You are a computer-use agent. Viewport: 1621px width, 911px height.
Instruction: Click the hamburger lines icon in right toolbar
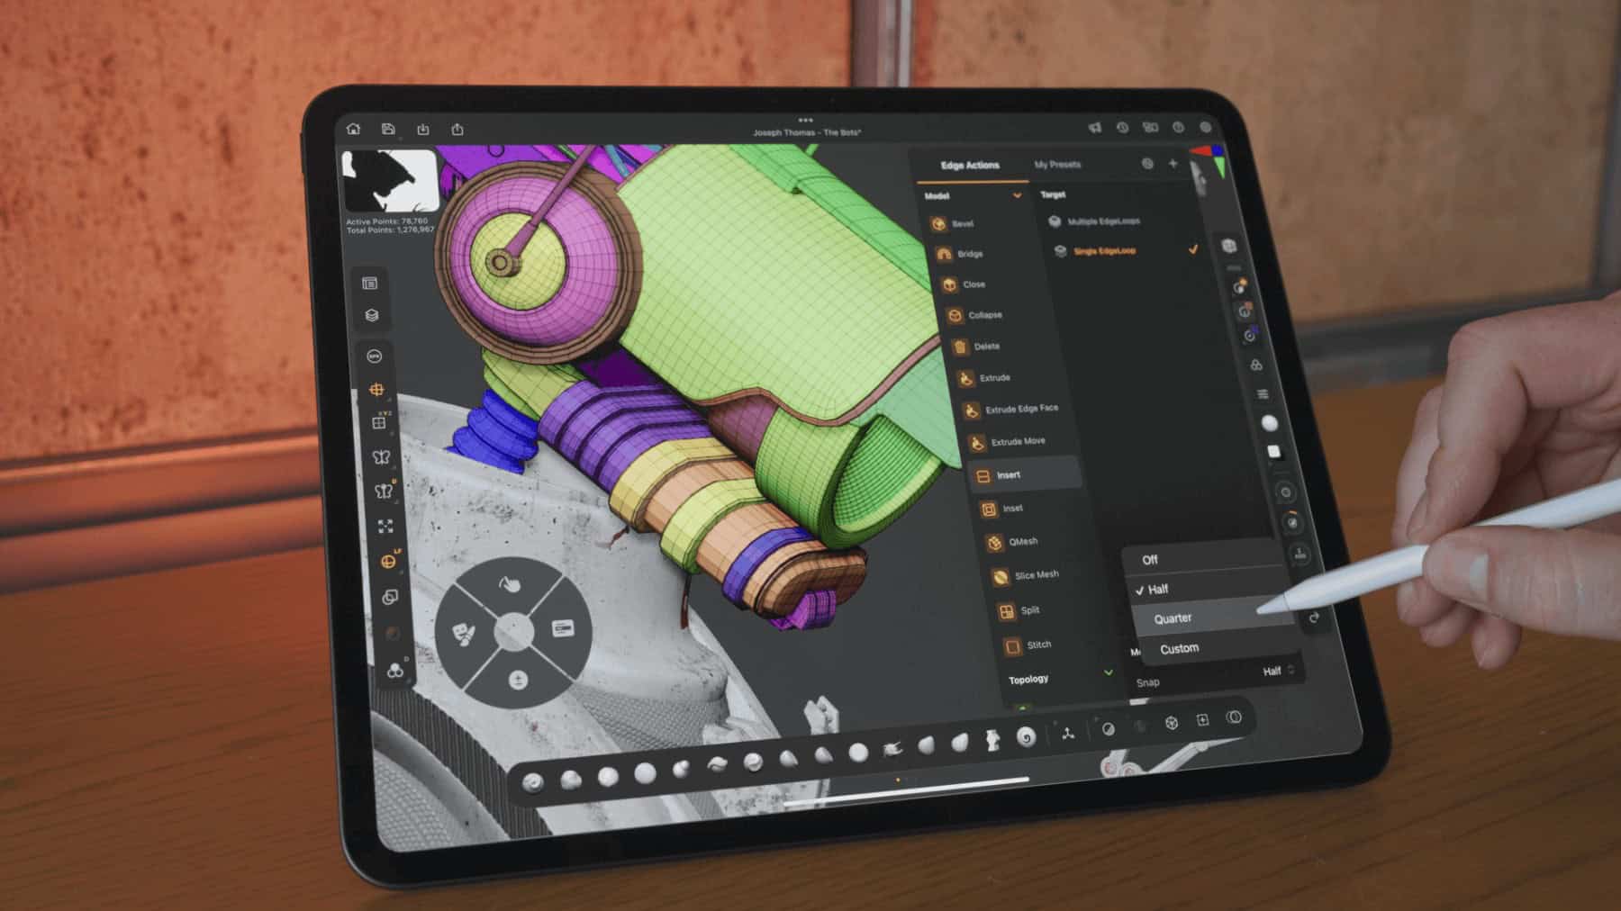click(x=1263, y=393)
